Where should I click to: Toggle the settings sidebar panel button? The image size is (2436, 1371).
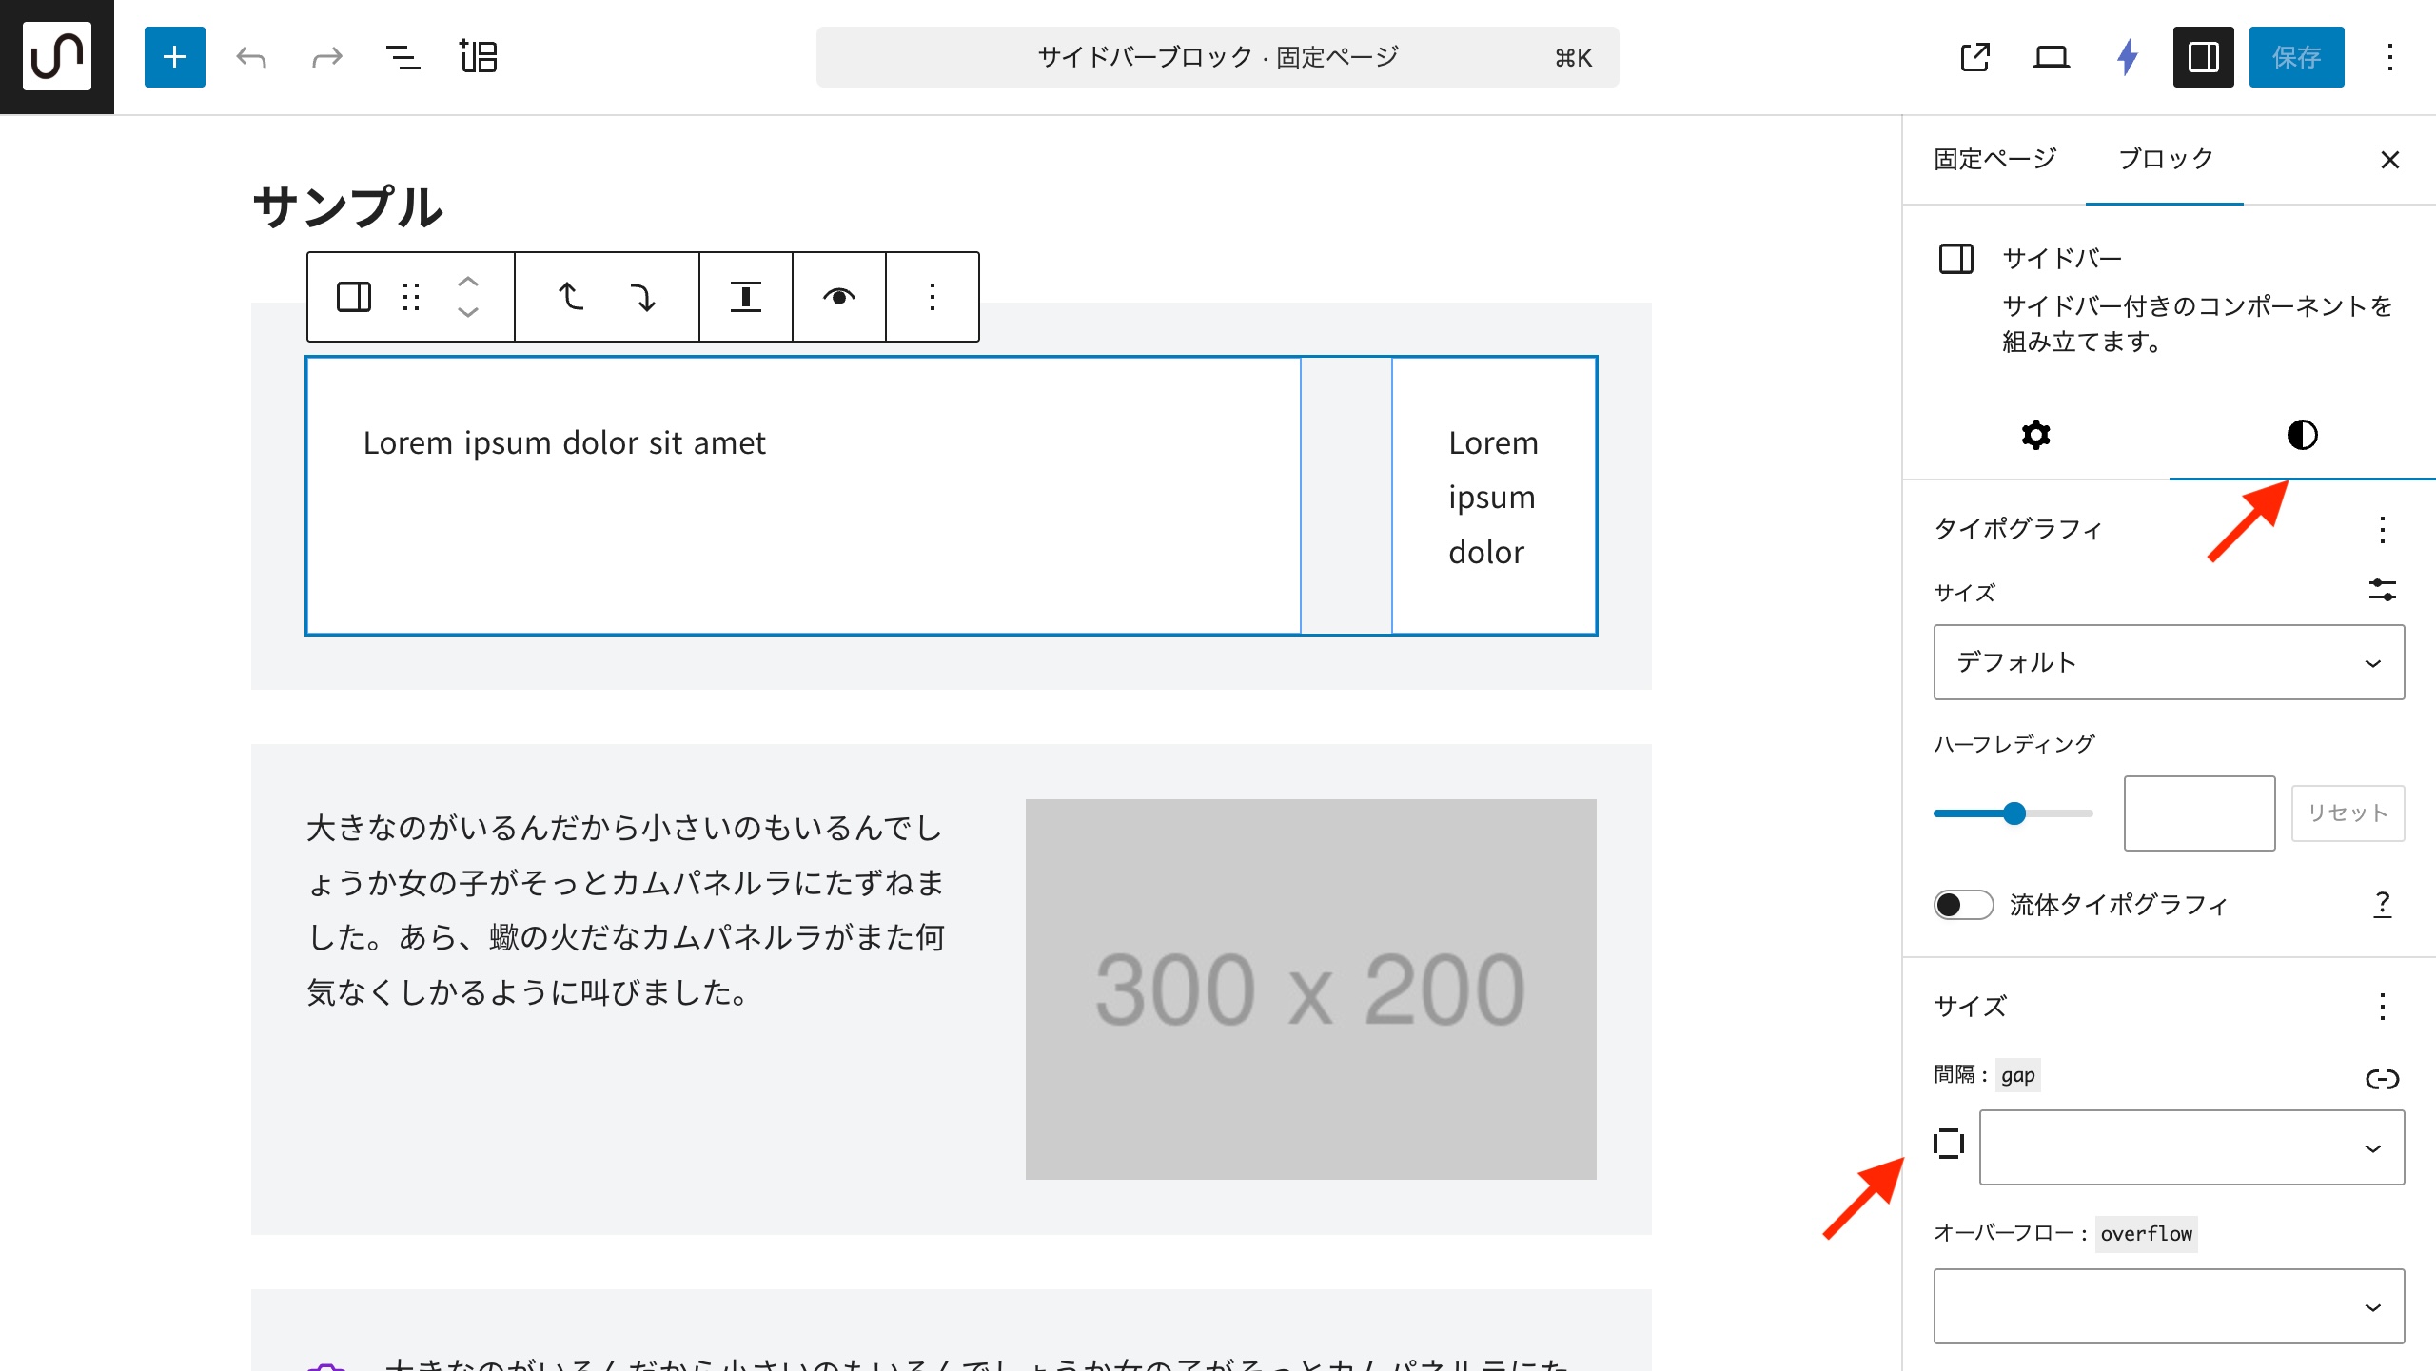tap(2203, 57)
